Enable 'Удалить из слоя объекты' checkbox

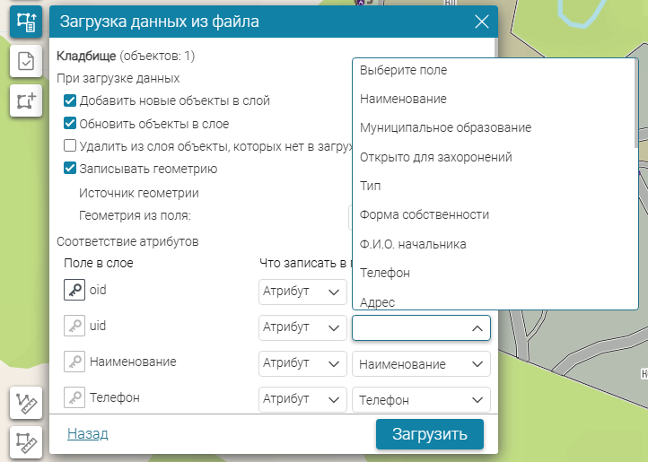(x=70, y=145)
